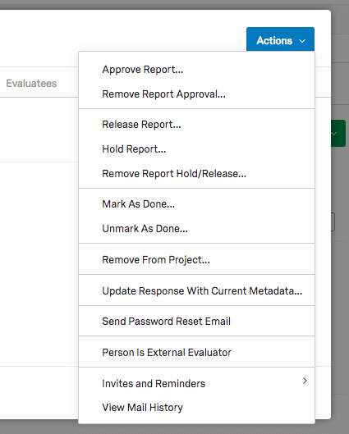Screen dimensions: 349x434
Task: Toggle Person Is External Evaluator option
Action: pyautogui.click(x=196, y=352)
